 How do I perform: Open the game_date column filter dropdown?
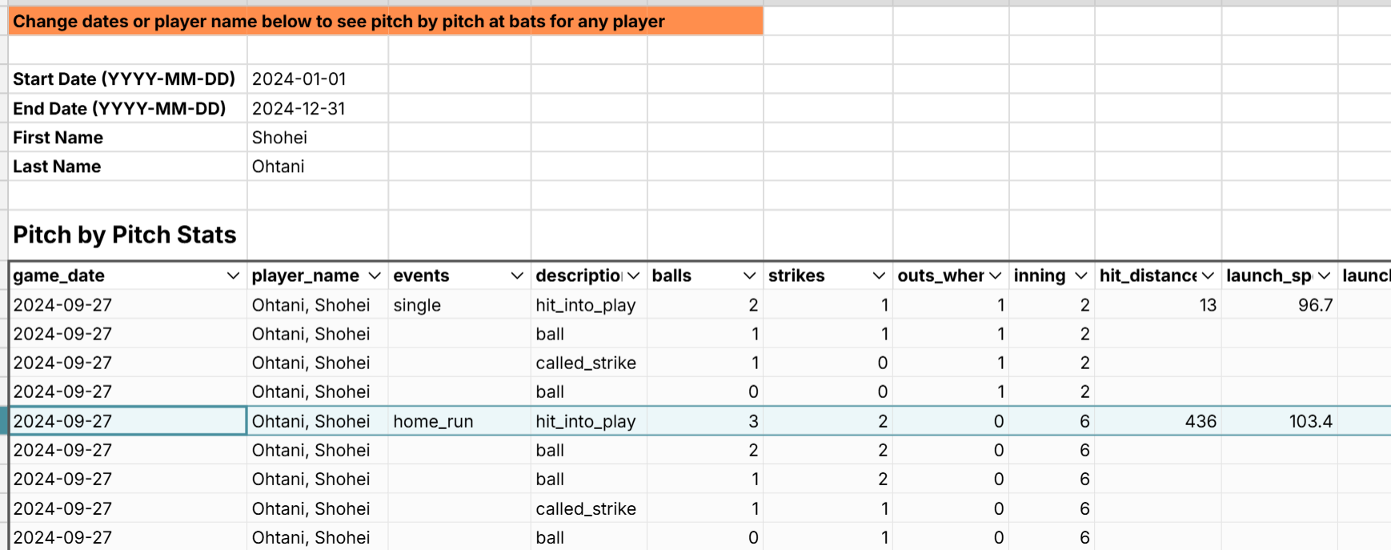point(233,276)
